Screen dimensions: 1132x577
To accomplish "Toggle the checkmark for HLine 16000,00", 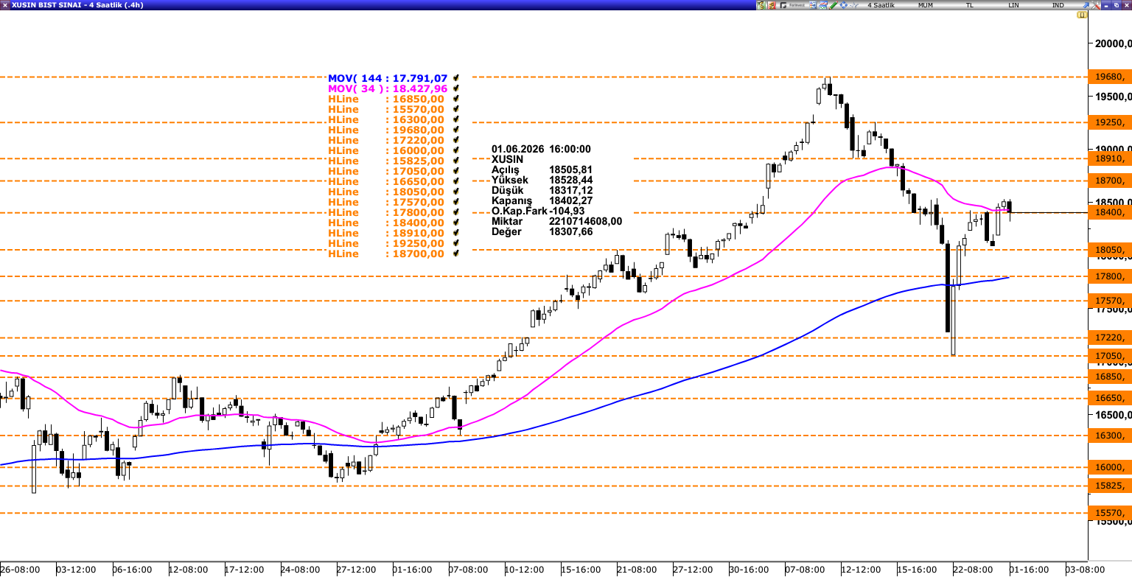I will coord(457,150).
